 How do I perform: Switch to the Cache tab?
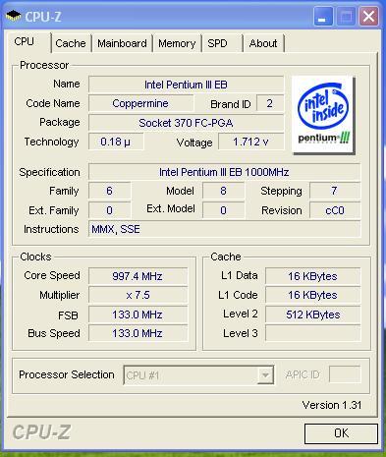(x=71, y=43)
